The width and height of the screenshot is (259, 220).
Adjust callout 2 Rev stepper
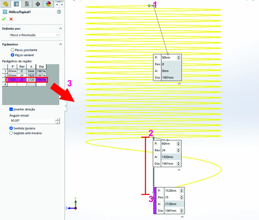coord(178,150)
